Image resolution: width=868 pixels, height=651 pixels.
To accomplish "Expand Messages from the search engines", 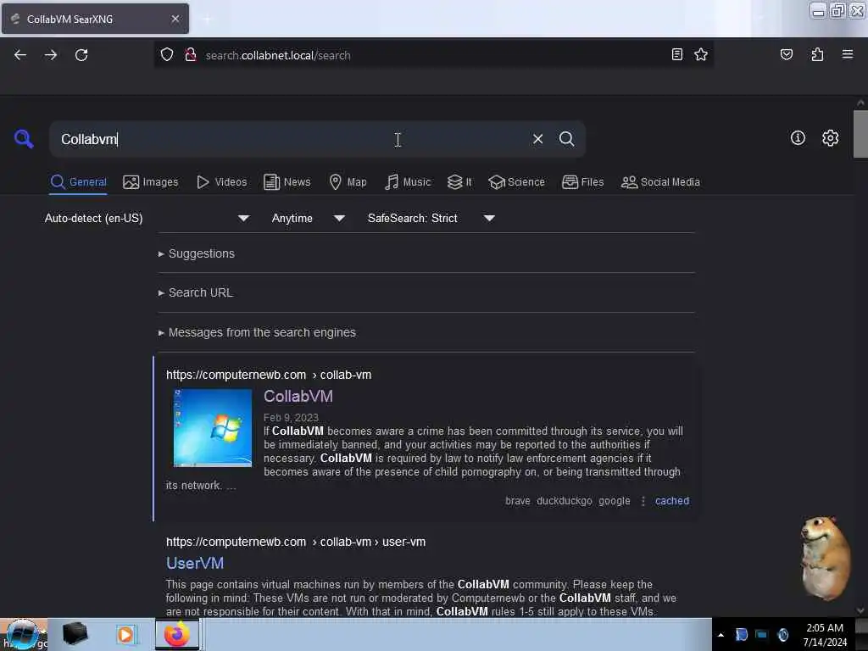I will (x=258, y=332).
